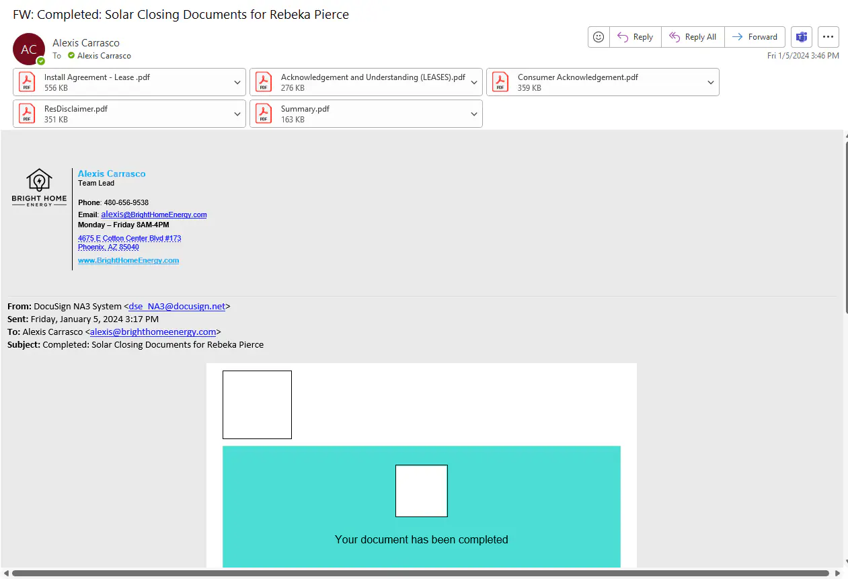Click recipient Alexis Carrasco in To line
The image size is (848, 579).
coord(104,56)
